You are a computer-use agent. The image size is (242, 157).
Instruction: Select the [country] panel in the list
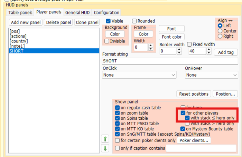point(19,41)
